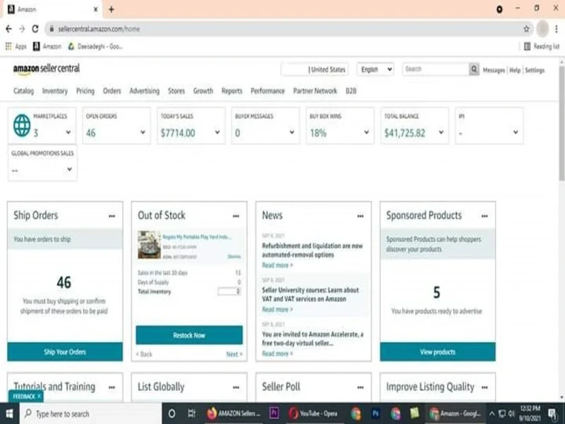Open the Daeisadeghi Google Drive bookmark
Viewport: 565px width, 424px height.
pyautogui.click(x=95, y=46)
